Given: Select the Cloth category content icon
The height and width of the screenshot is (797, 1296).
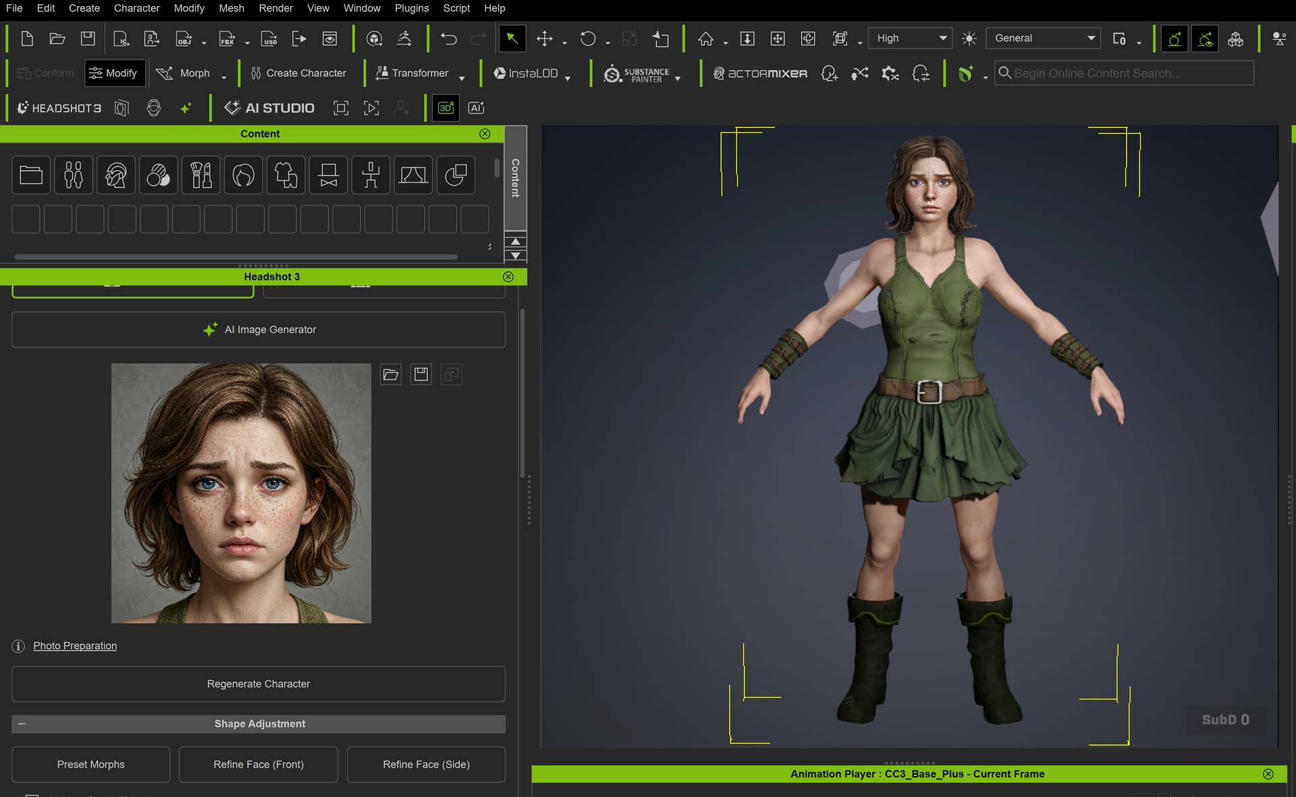Looking at the screenshot, I should [286, 175].
